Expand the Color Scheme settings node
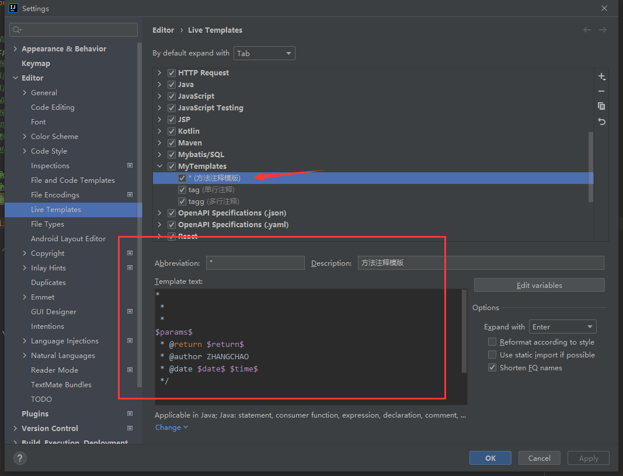The height and width of the screenshot is (476, 623). [x=25, y=136]
